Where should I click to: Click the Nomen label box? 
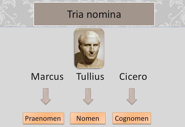point(88,119)
